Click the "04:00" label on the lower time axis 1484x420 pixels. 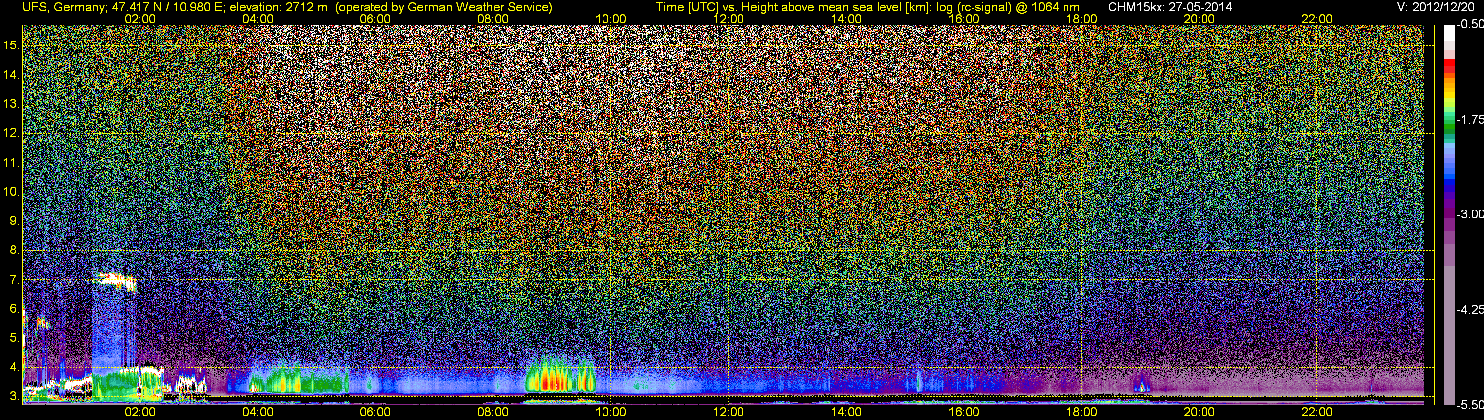(x=258, y=412)
